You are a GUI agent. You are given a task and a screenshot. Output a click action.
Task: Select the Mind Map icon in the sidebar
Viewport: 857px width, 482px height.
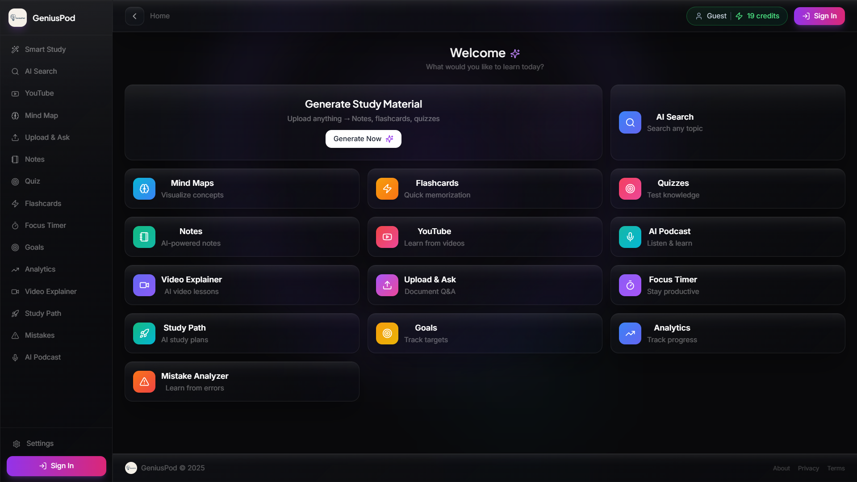[15, 115]
